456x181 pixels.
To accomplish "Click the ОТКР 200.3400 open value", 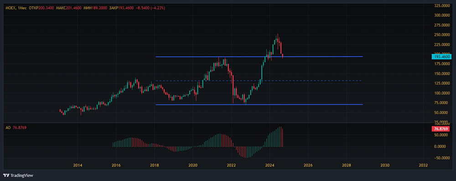I will 41,8.
